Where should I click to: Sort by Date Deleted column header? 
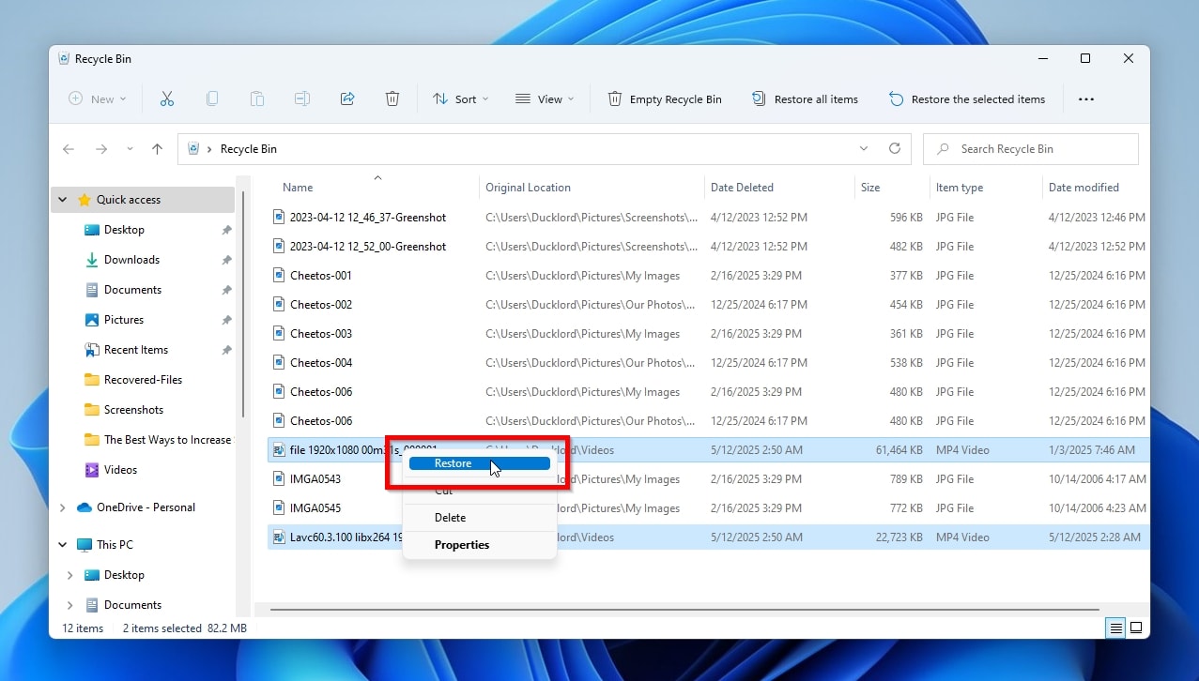point(742,188)
